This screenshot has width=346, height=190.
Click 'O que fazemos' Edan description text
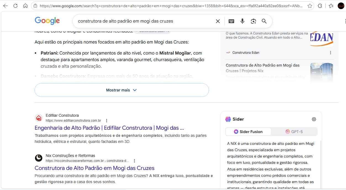267,35
